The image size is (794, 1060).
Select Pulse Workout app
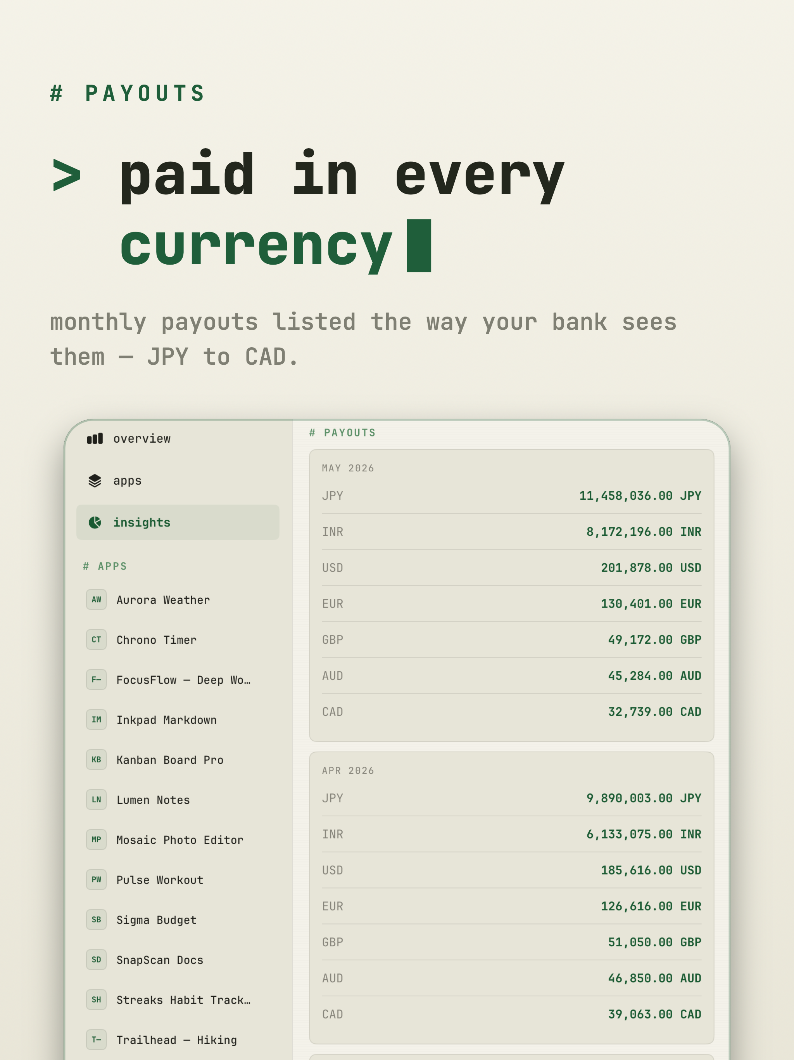click(178, 880)
